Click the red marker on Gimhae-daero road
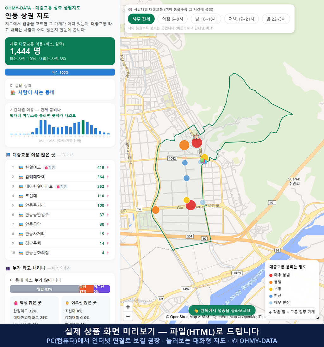Viewport: 324px width, 347px height. coord(191,205)
